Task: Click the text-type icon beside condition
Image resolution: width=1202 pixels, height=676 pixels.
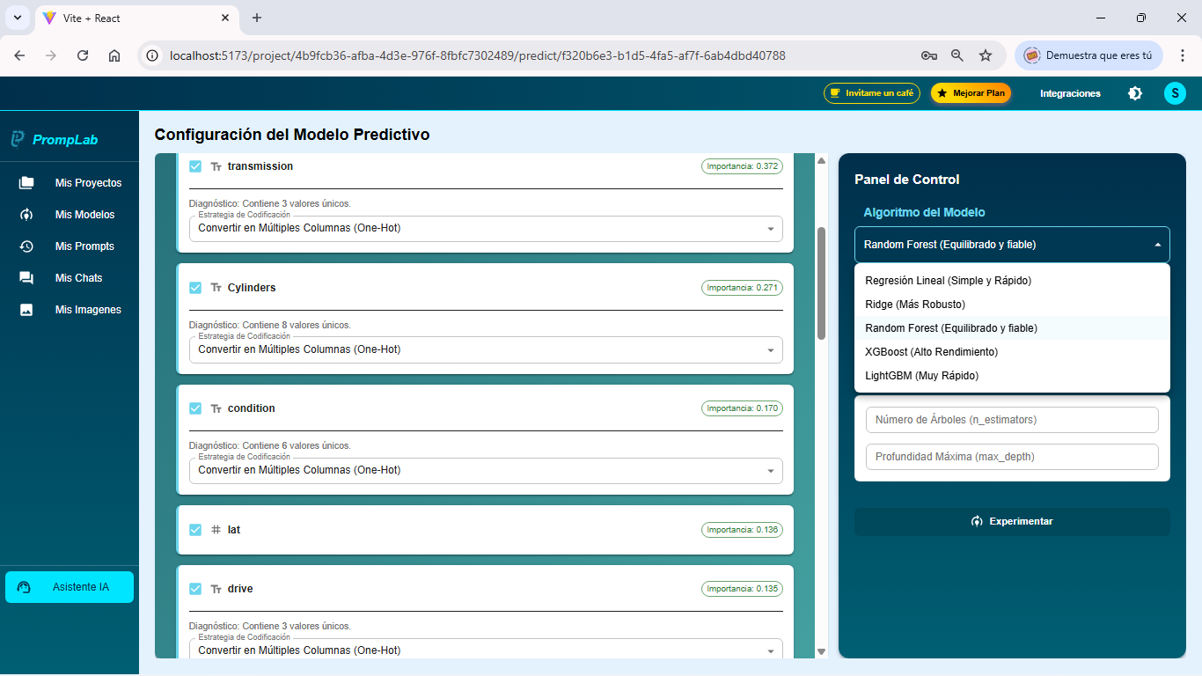Action: click(x=216, y=408)
